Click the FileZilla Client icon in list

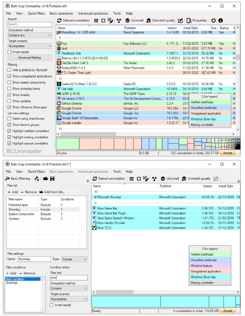click(59, 63)
